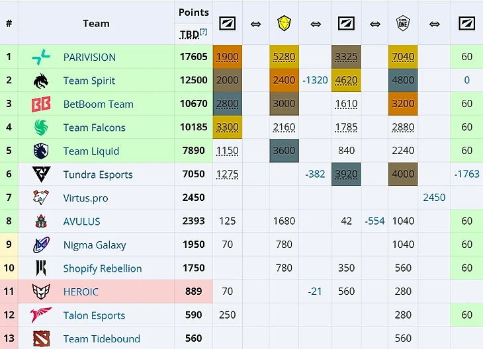Click the 1680 cell for AVULUS
This screenshot has height=349, width=483.
(284, 221)
